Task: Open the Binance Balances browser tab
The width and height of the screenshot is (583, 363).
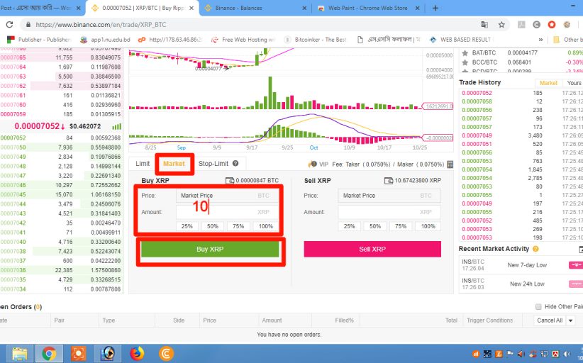Action: point(255,8)
